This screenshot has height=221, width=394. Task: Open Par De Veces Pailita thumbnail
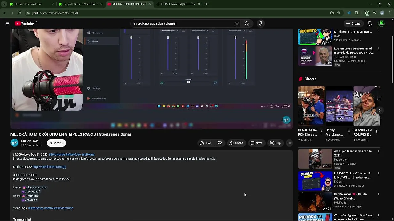coord(315,202)
